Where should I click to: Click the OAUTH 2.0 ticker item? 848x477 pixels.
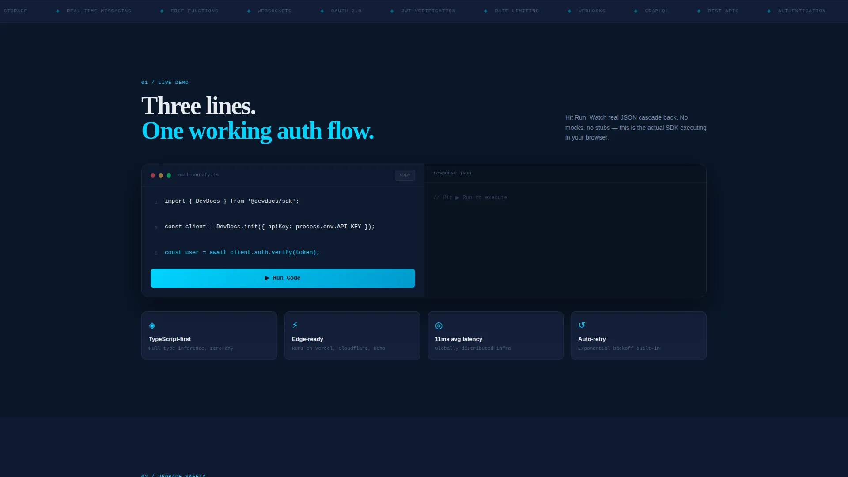[x=346, y=11]
